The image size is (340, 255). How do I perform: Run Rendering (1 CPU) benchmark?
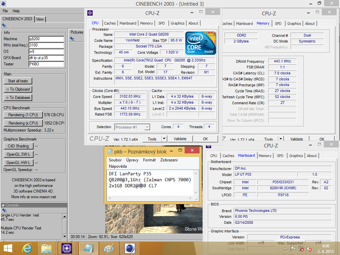(x=23, y=115)
